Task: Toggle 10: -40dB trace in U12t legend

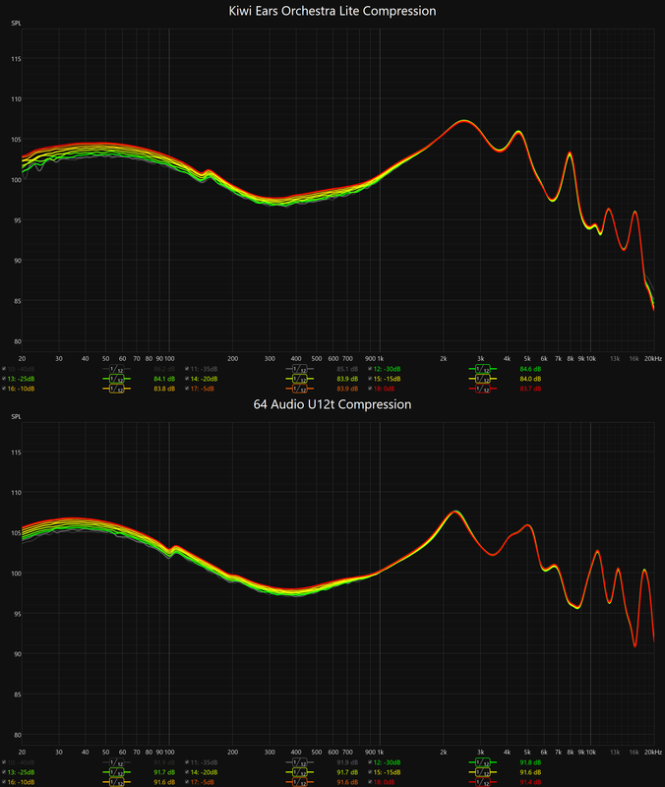Action: tap(4, 762)
